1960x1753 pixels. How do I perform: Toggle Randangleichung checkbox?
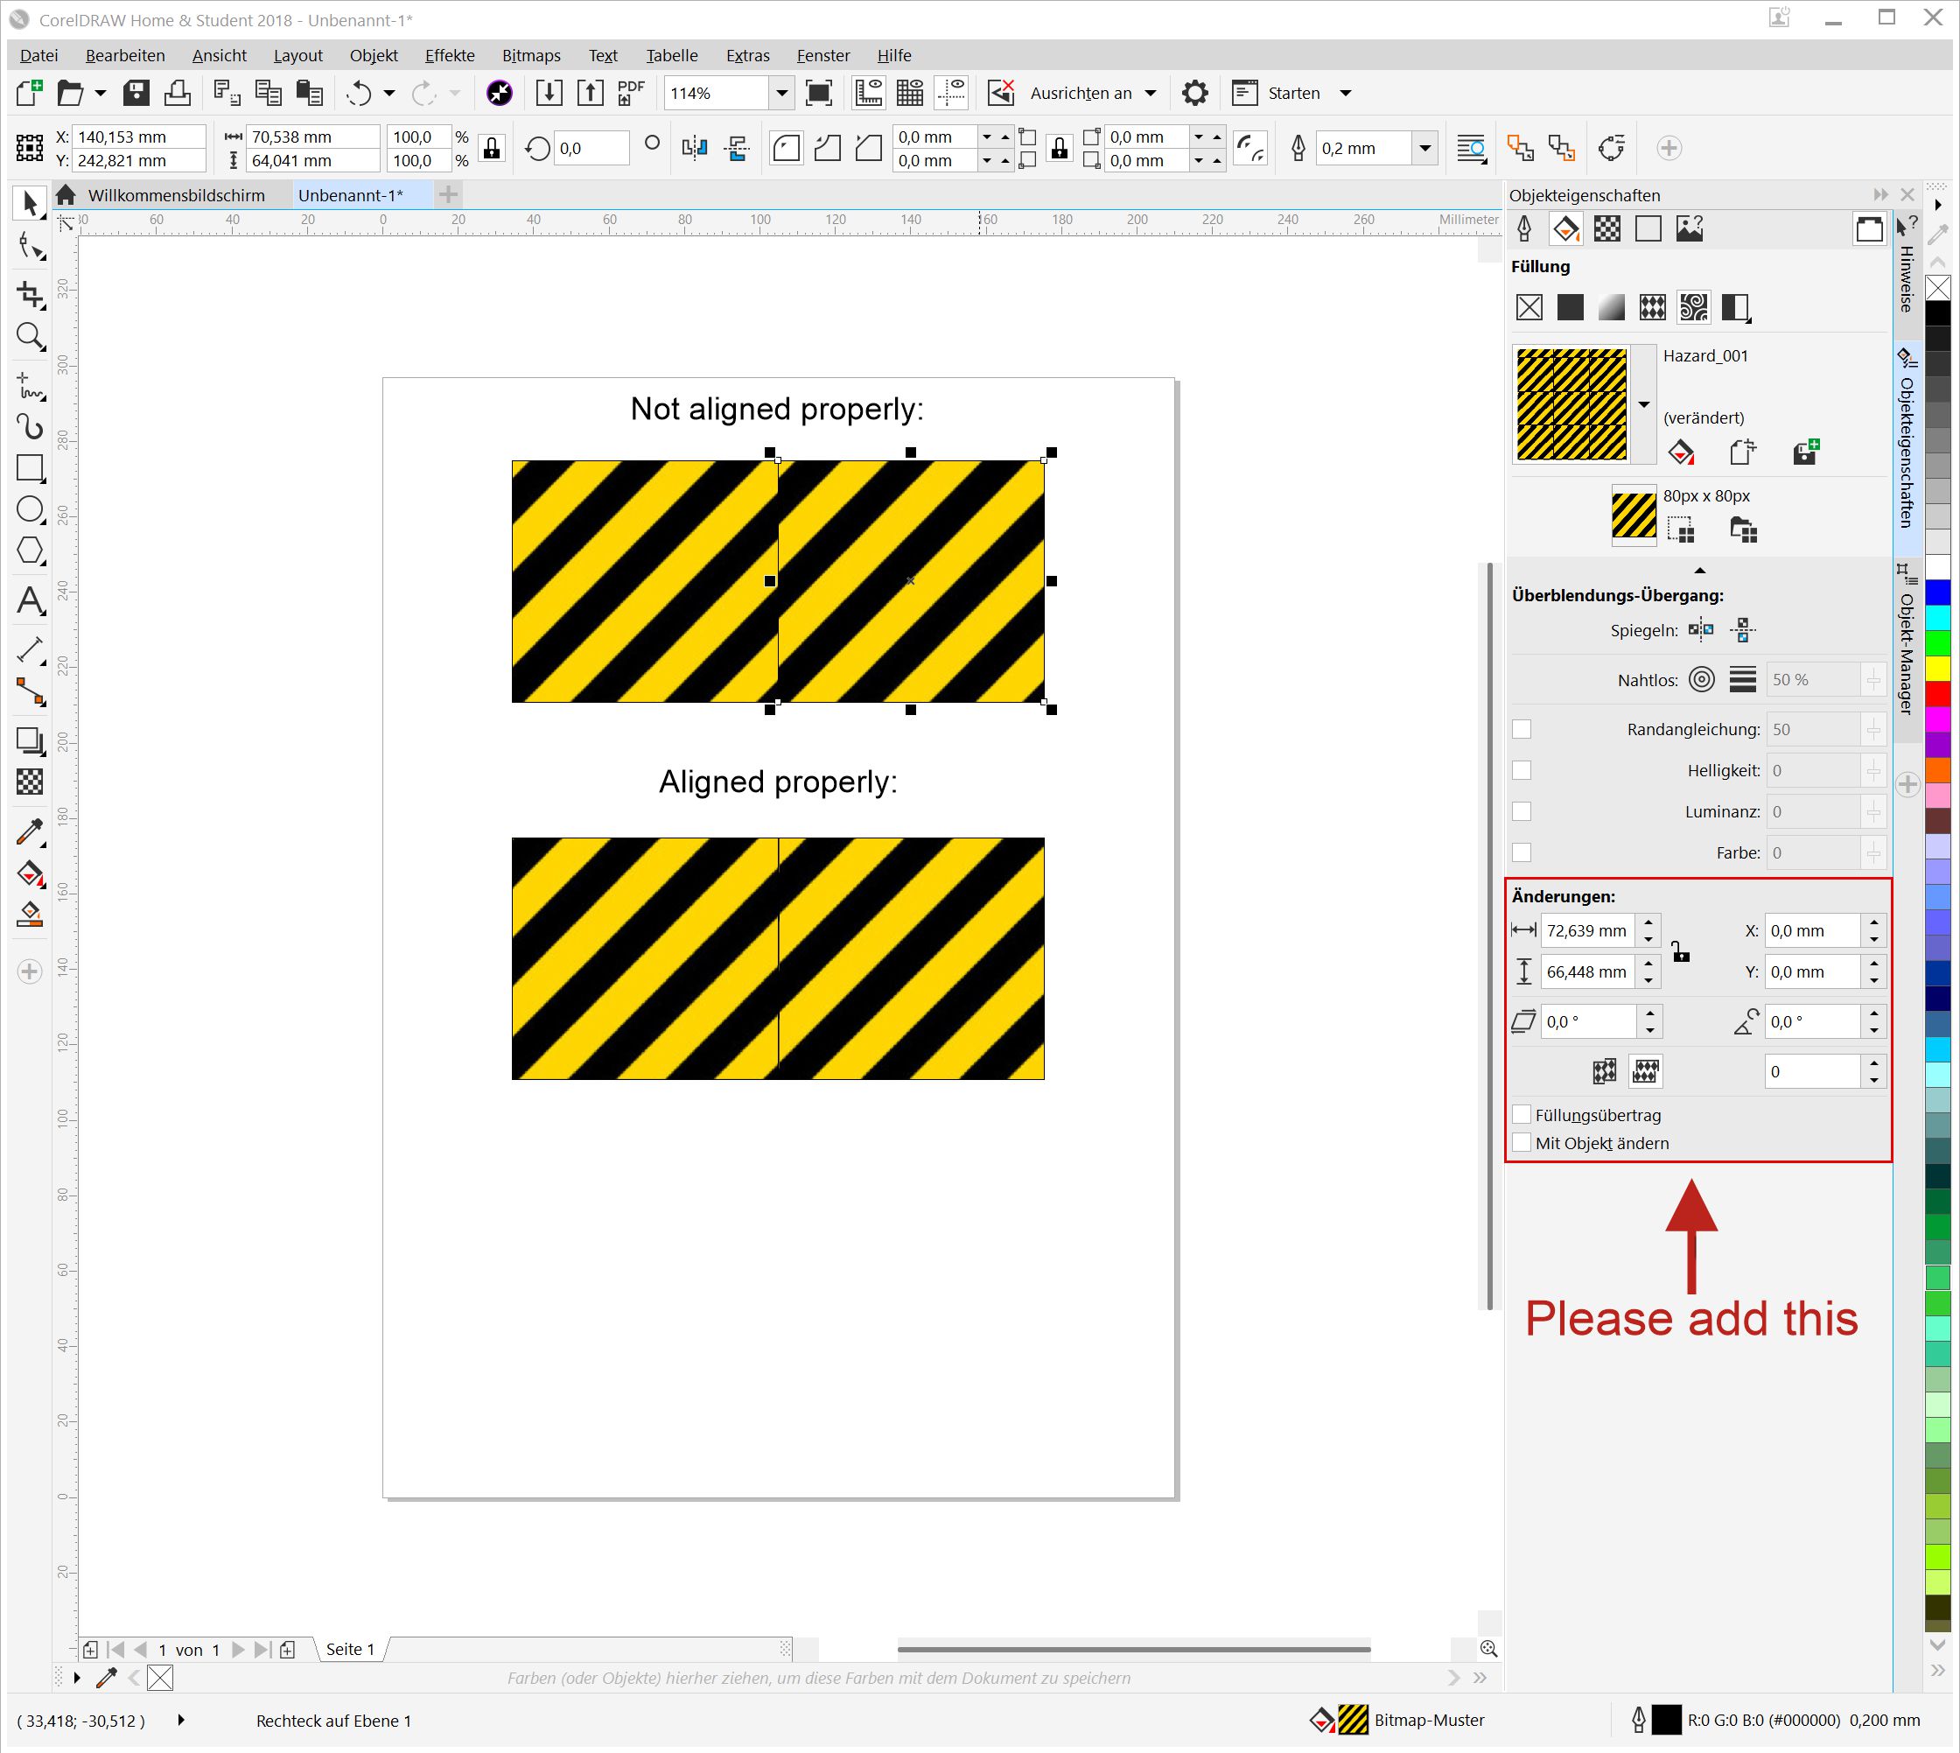coord(1522,729)
